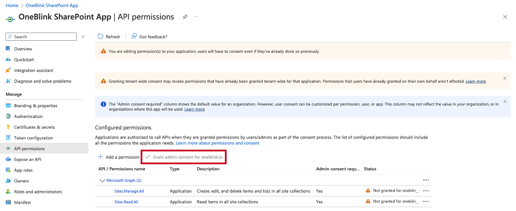Click Grant admin consent for oneblink.io
The width and height of the screenshot is (516, 211).
(x=184, y=157)
